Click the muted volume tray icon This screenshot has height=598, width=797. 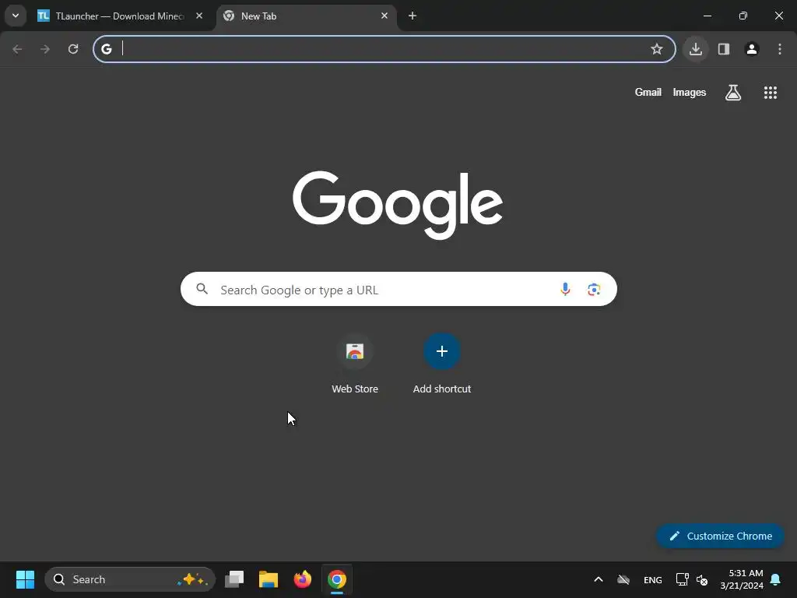pyautogui.click(x=702, y=579)
